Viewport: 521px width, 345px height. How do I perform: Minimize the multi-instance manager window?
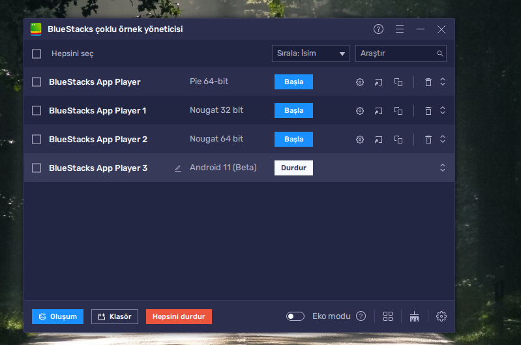click(x=421, y=29)
